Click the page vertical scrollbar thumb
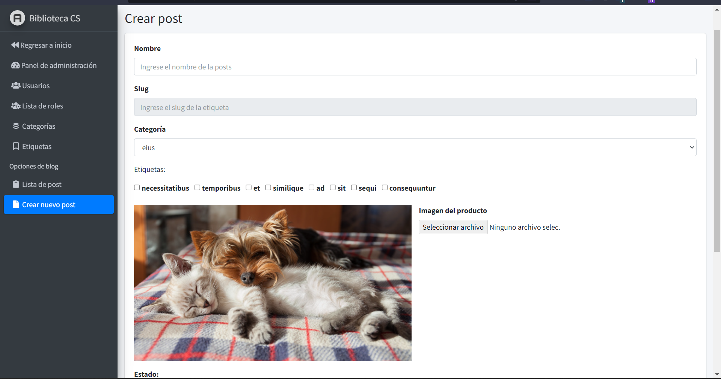The height and width of the screenshot is (379, 721). click(717, 141)
